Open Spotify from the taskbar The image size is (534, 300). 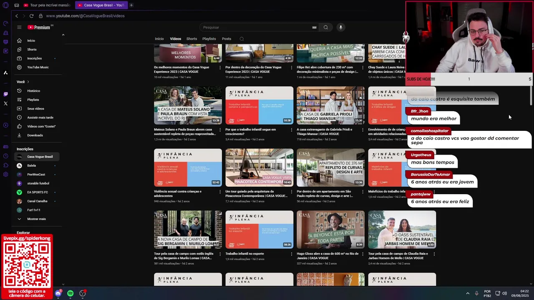[x=70, y=293]
